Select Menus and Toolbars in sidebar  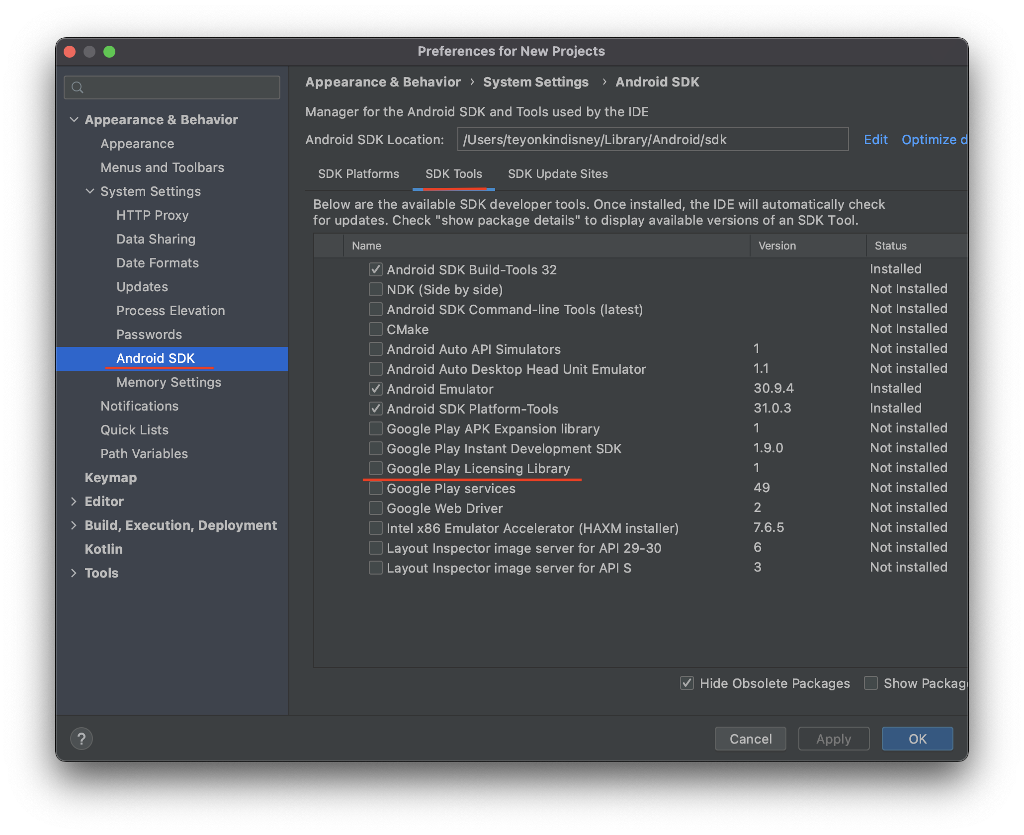162,167
